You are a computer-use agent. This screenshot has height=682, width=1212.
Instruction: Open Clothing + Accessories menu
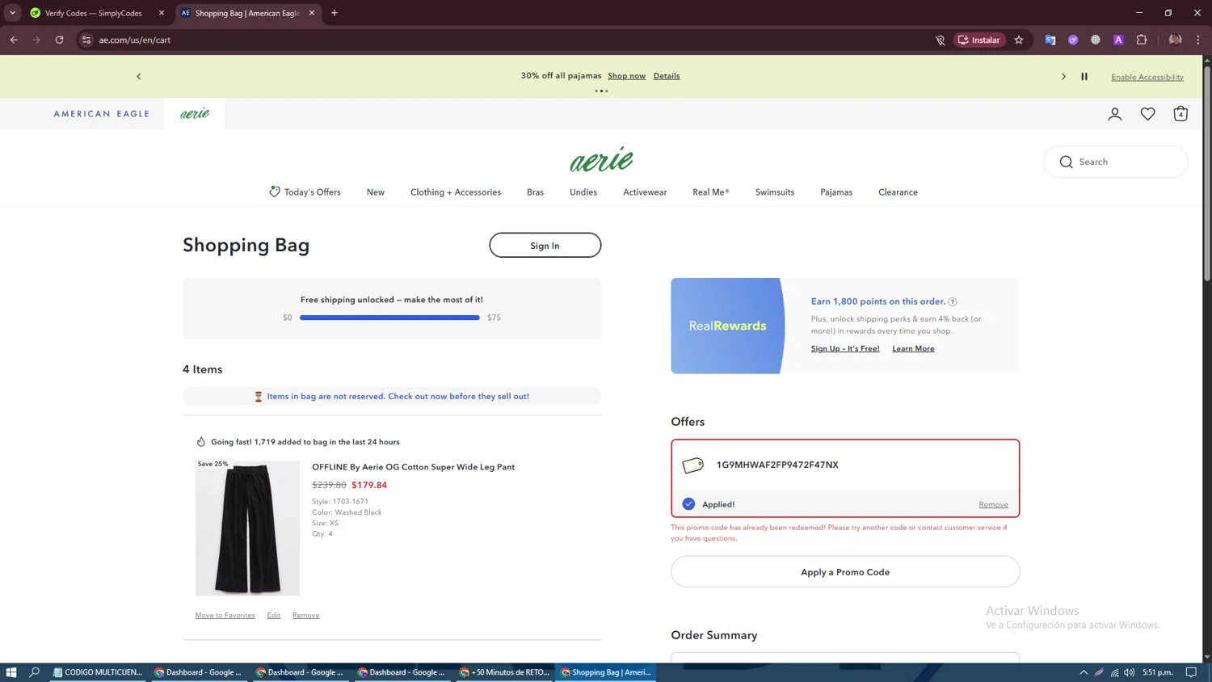click(456, 192)
